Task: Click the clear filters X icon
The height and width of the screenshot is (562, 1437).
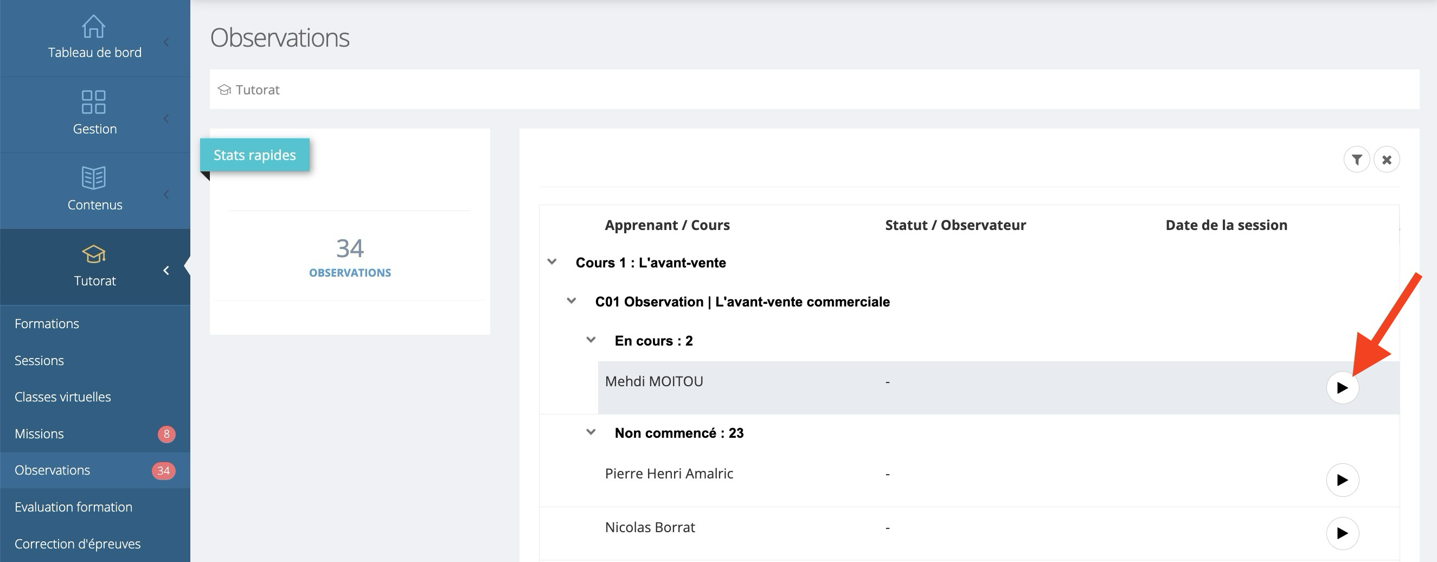Action: click(1386, 160)
